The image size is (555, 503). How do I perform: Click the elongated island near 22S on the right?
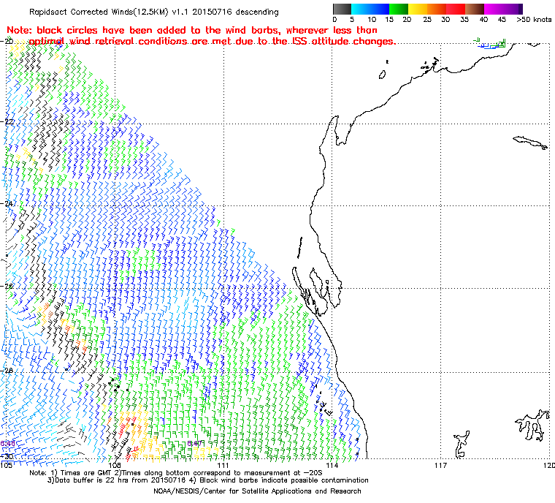[x=530, y=142]
